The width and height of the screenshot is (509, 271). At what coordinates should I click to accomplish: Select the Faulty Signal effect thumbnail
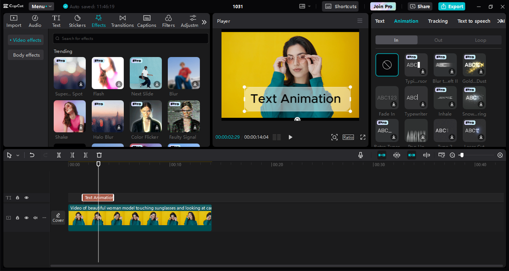click(x=184, y=116)
